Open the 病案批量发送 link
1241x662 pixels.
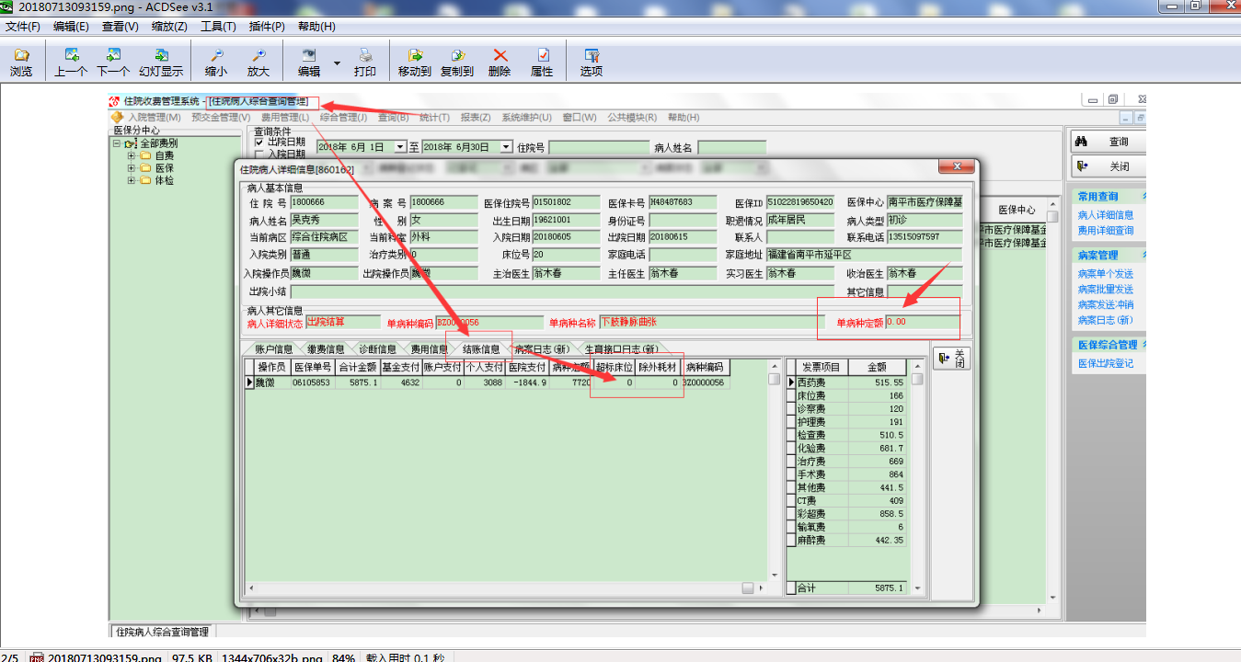(1106, 290)
